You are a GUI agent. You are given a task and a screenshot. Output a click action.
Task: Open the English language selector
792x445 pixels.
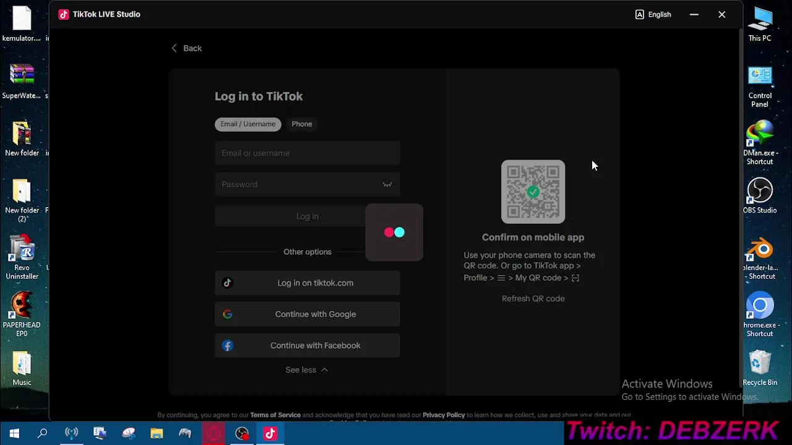[653, 14]
